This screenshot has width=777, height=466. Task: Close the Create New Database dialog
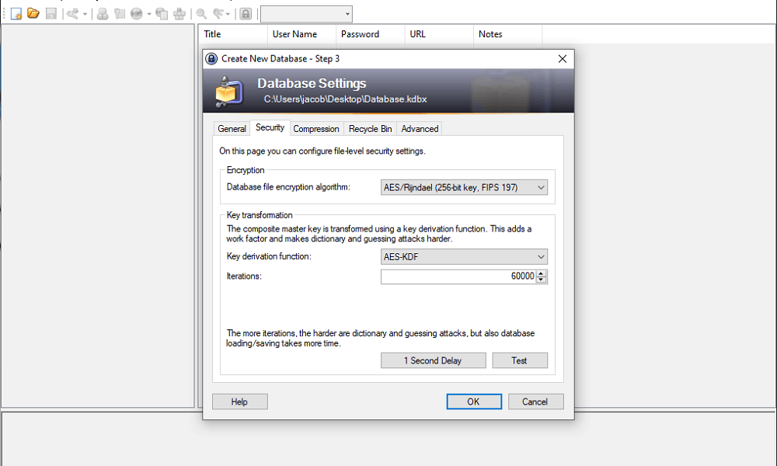(x=563, y=59)
